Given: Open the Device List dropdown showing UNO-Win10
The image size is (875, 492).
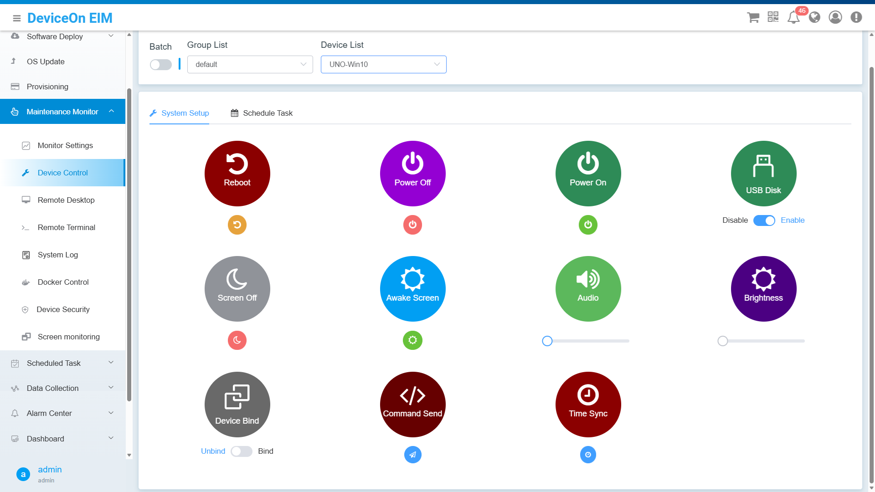Looking at the screenshot, I should 383,65.
